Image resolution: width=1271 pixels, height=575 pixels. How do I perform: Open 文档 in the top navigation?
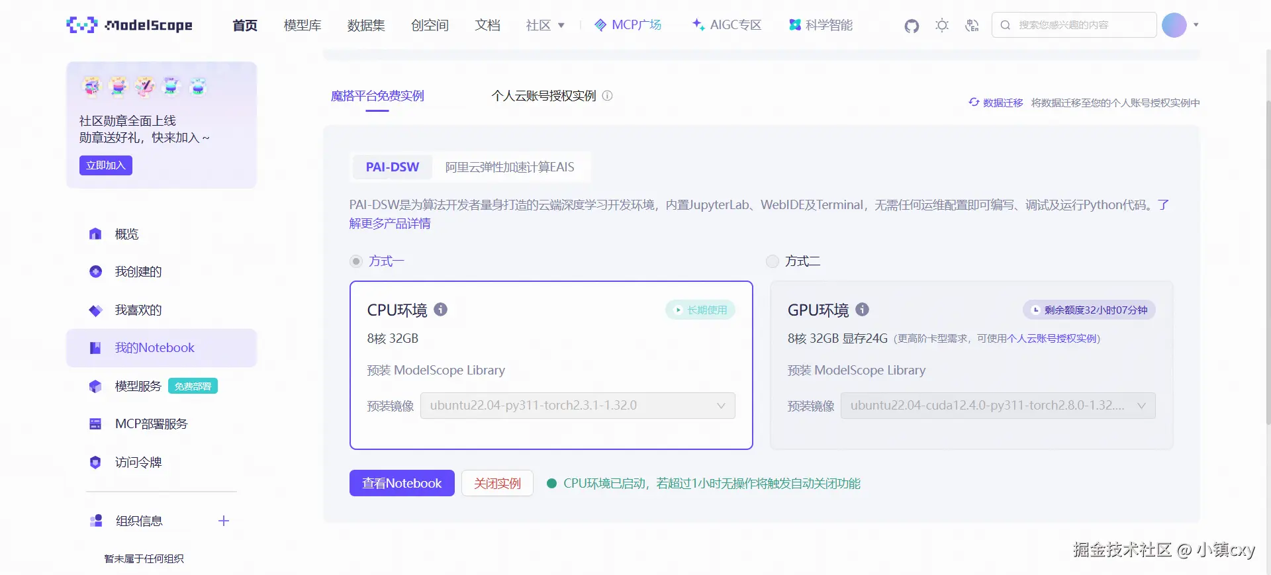click(x=487, y=25)
